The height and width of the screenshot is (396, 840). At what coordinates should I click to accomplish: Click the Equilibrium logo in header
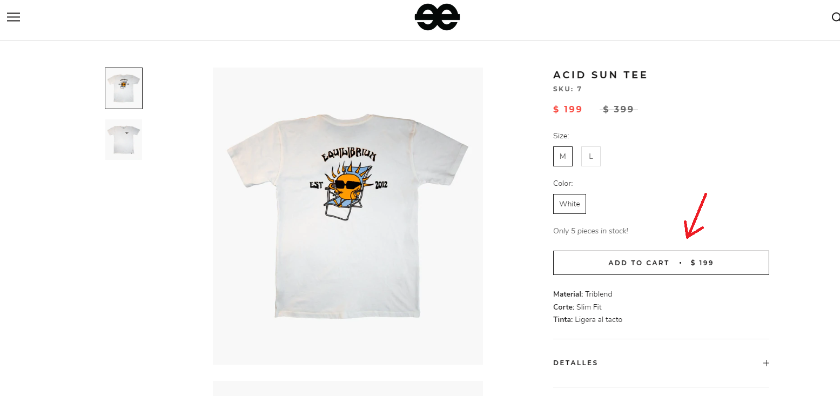pos(437,17)
